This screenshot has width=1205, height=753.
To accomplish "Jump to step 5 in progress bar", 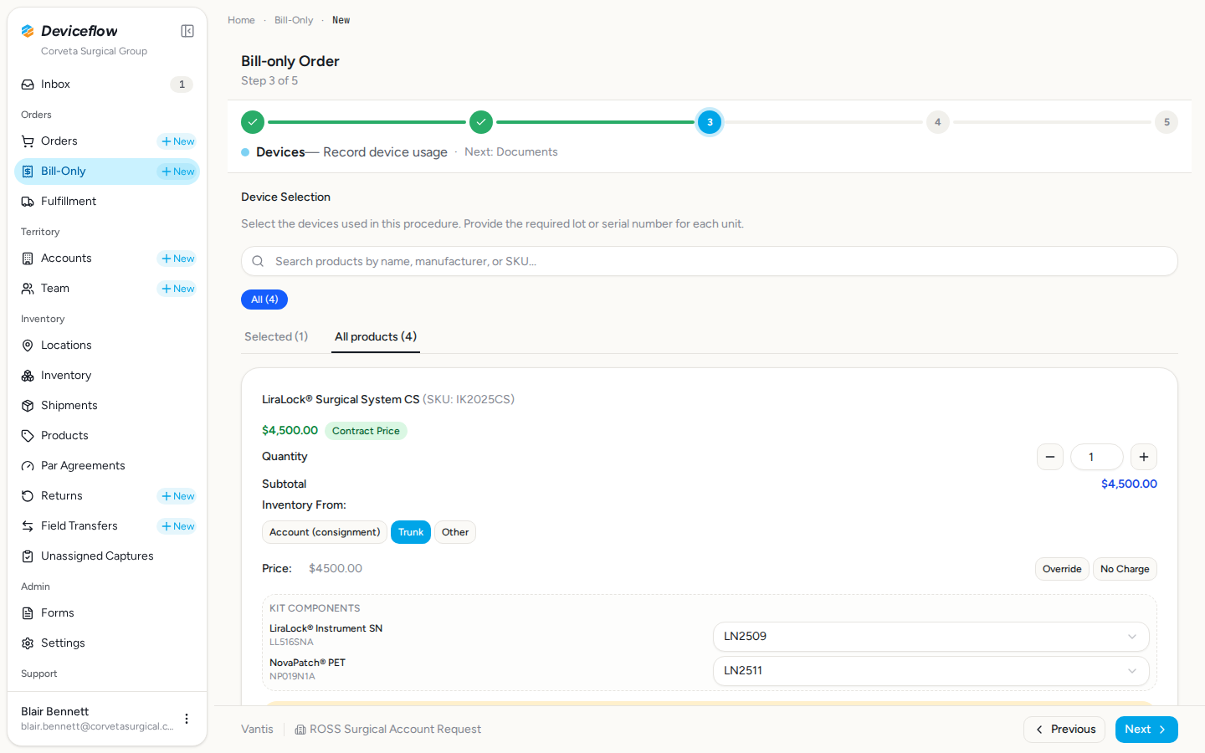I will (1167, 122).
